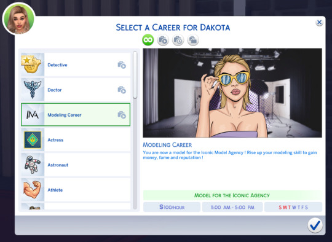Click the modeling career preview image
Screen dimensions: 332x242
232,93
